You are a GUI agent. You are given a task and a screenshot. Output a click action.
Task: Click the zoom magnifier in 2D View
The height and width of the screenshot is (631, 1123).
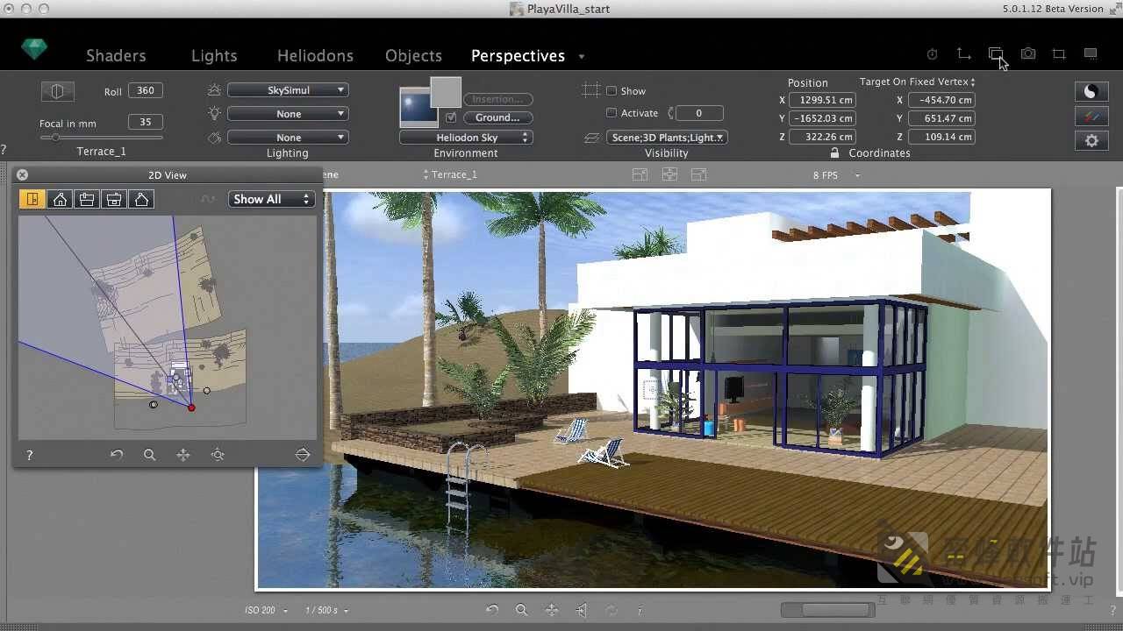coord(150,455)
